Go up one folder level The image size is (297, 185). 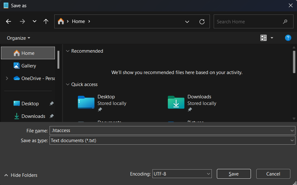(x=46, y=21)
